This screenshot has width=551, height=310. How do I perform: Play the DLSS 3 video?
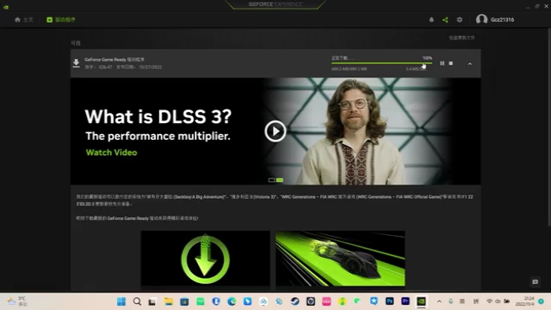click(275, 131)
